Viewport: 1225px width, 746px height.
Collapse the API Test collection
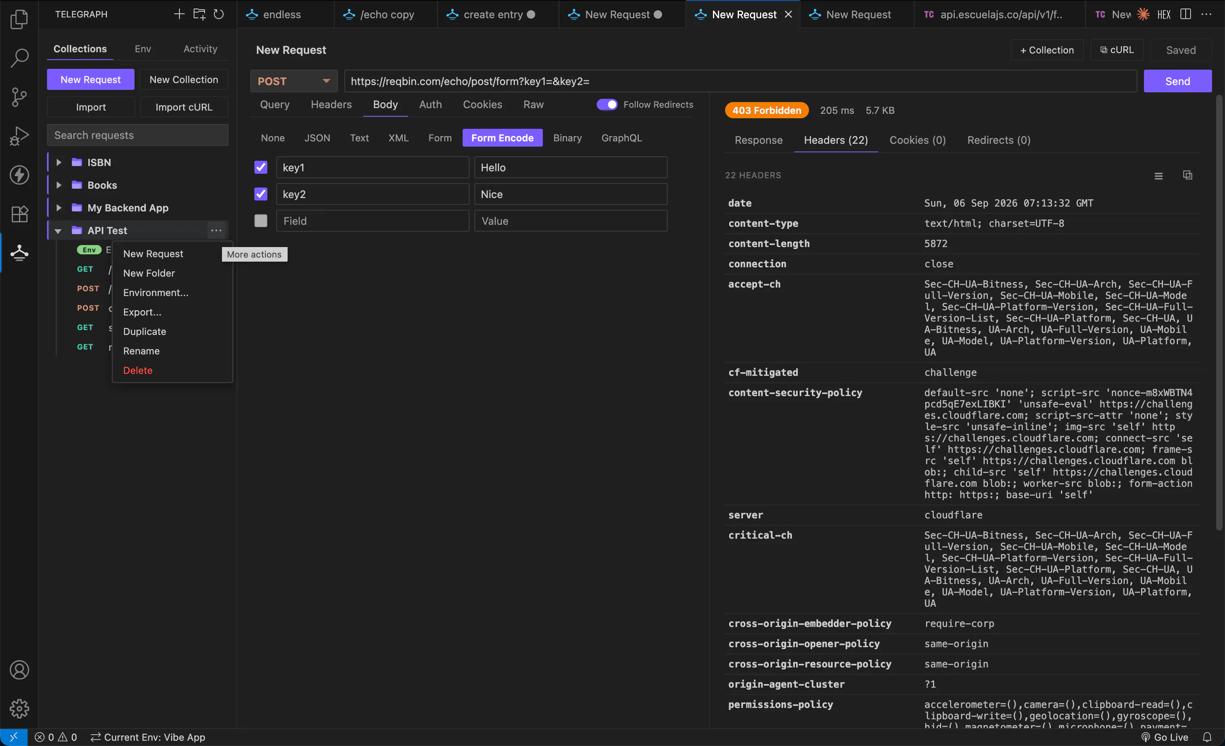(59, 230)
